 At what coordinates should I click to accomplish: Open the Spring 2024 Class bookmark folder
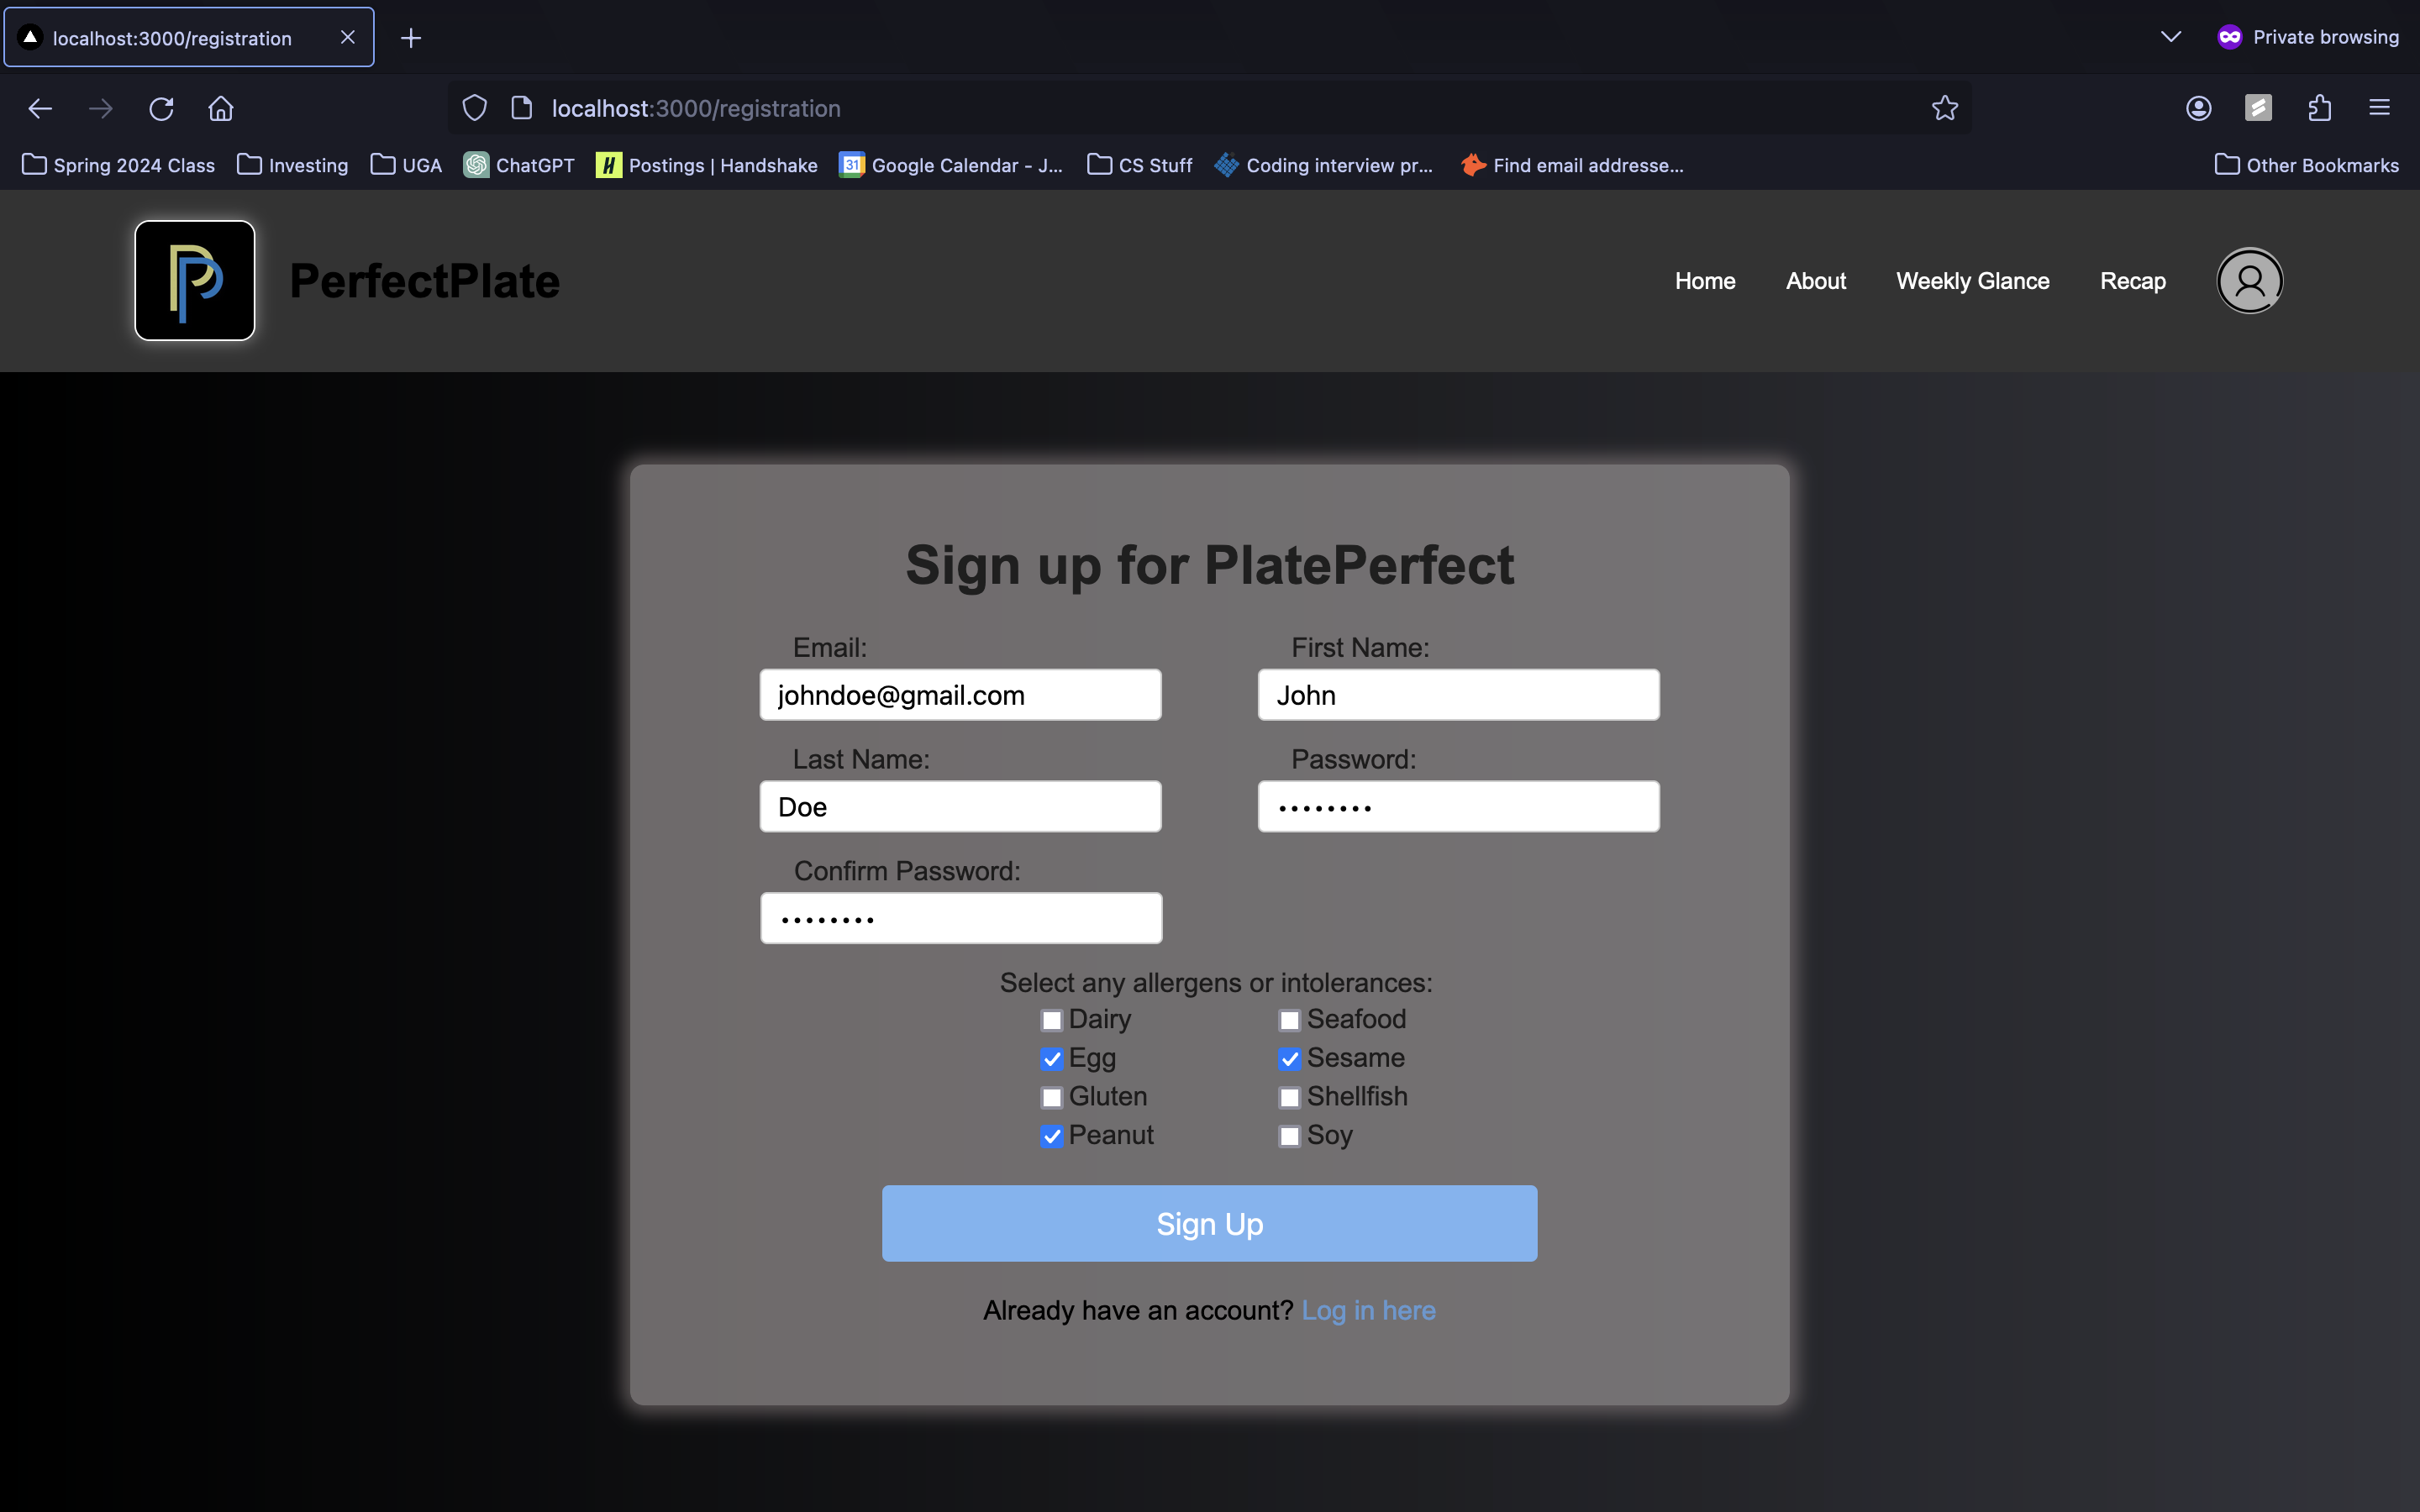coord(119,165)
